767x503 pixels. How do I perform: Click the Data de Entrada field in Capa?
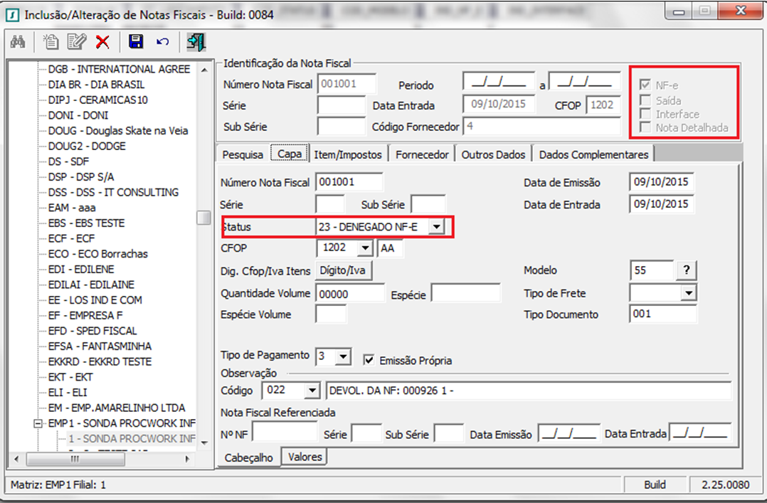click(662, 204)
